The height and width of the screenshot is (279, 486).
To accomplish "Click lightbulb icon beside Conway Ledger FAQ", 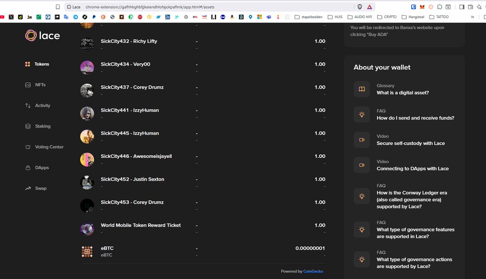I will 362,196.
